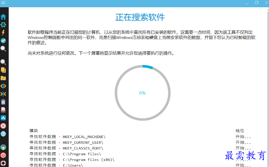This screenshot has height=167, width=269.
Task: Select the red X uninstall icon
Action: [3, 126]
